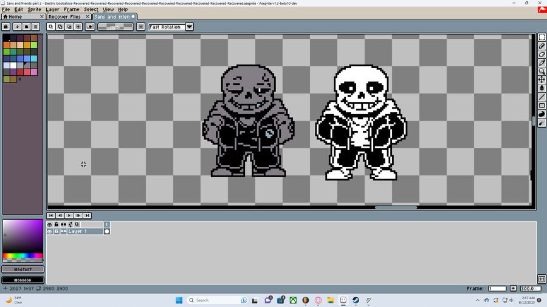Open the Layer menu
The image size is (547, 307).
(52, 9)
